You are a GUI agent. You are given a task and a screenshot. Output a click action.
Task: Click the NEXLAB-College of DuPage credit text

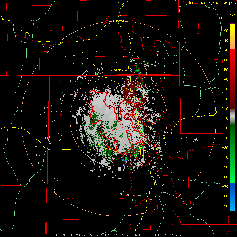[212, 3]
